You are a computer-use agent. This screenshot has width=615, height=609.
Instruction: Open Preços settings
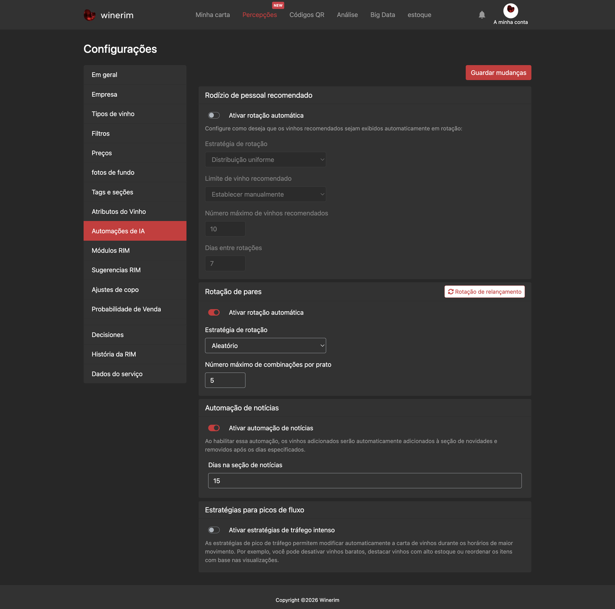(x=135, y=153)
